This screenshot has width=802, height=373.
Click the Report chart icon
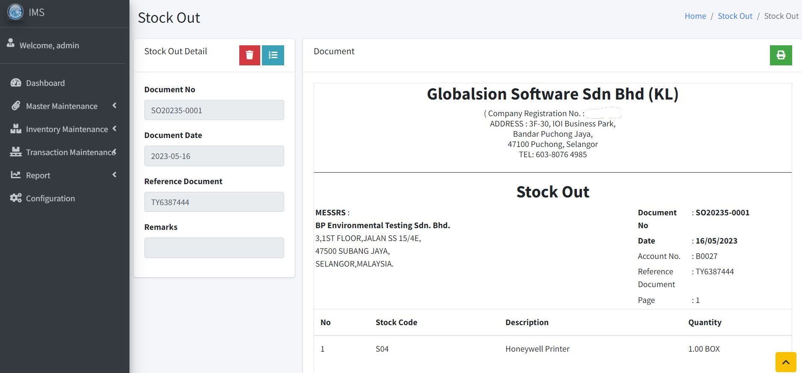point(16,175)
